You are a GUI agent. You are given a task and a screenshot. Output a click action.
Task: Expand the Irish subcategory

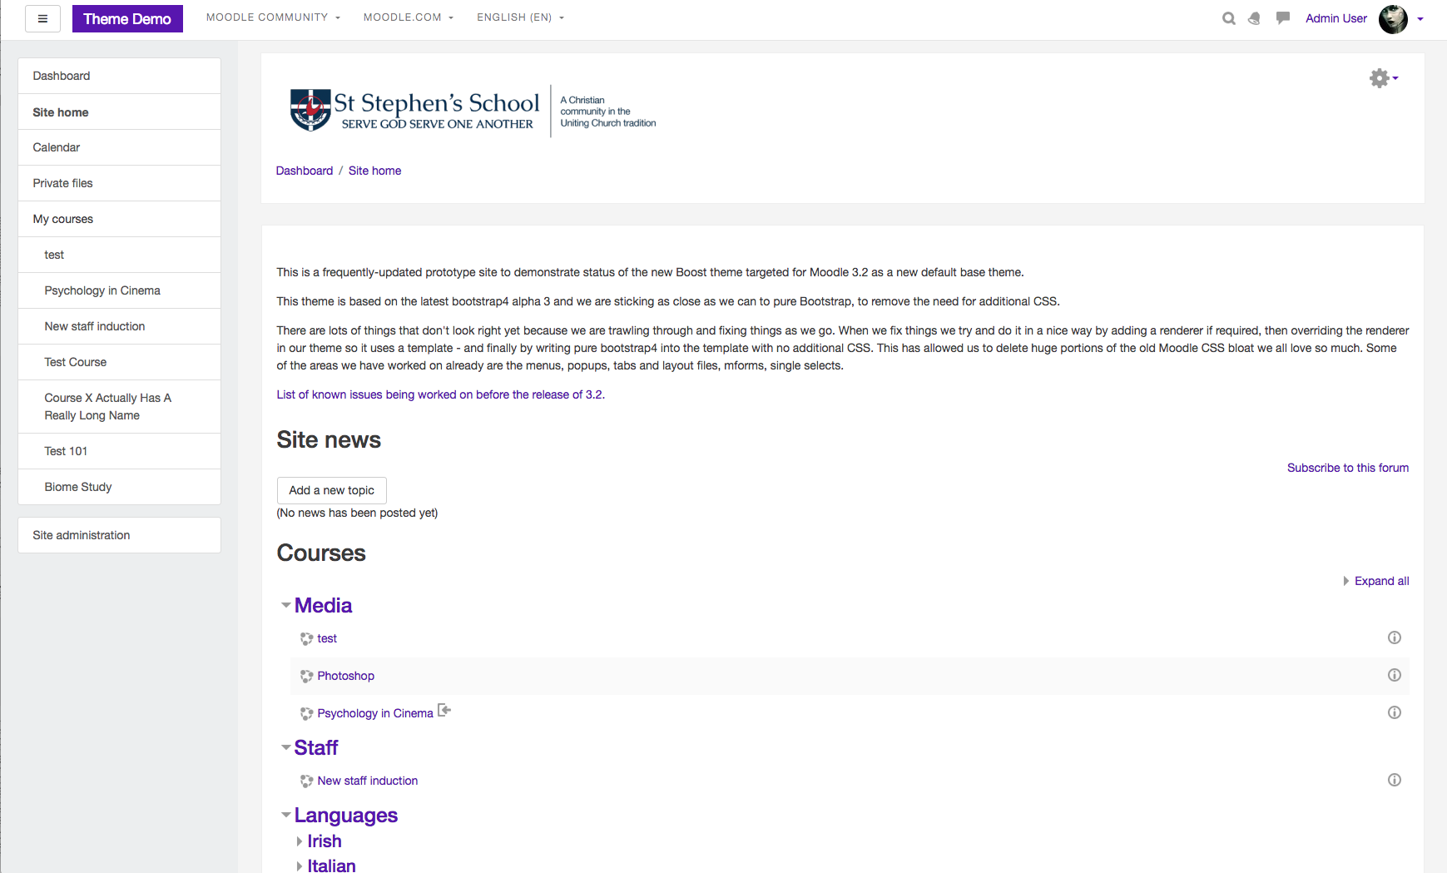pos(300,841)
